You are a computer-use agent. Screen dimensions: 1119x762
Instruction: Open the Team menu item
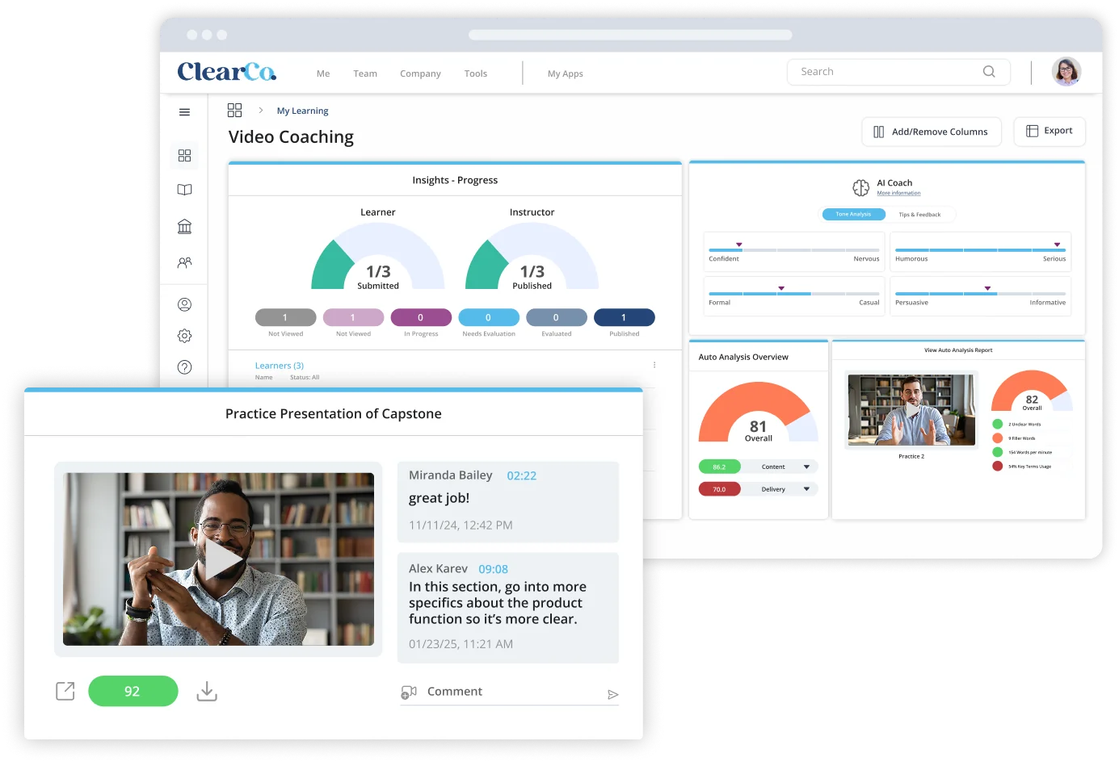365,73
